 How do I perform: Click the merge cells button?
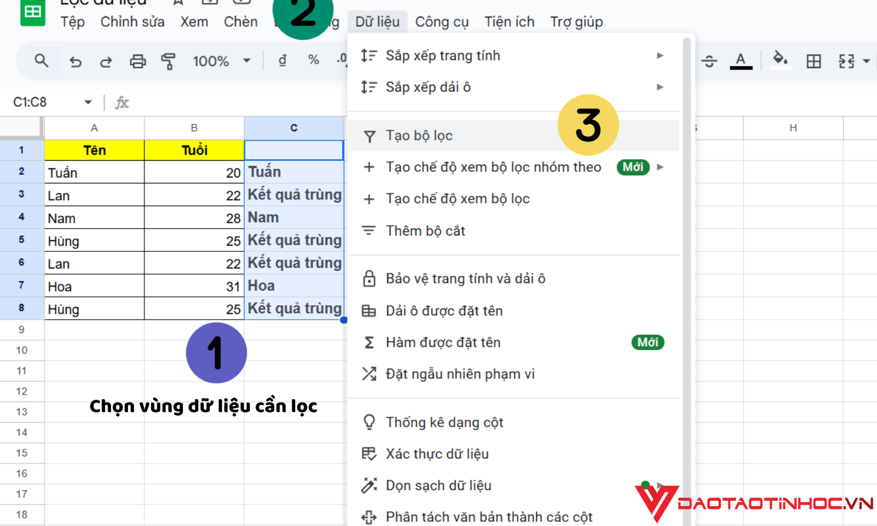(846, 60)
